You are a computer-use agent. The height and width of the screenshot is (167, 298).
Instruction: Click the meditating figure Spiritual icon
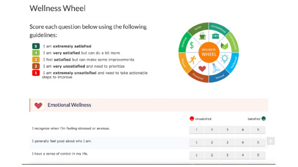216,68
